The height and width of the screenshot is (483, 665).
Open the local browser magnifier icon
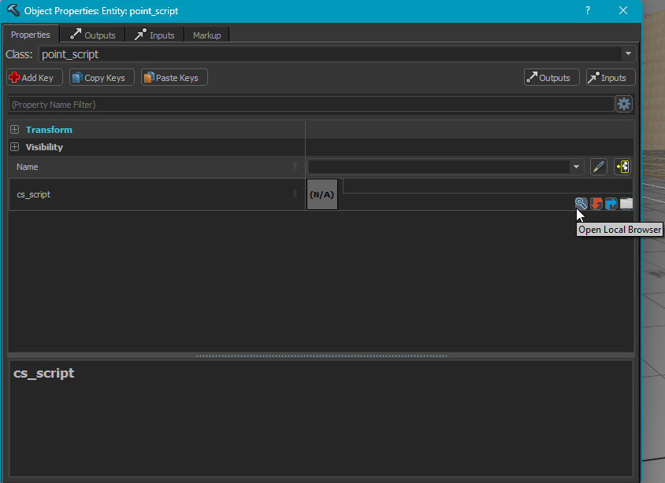[581, 203]
